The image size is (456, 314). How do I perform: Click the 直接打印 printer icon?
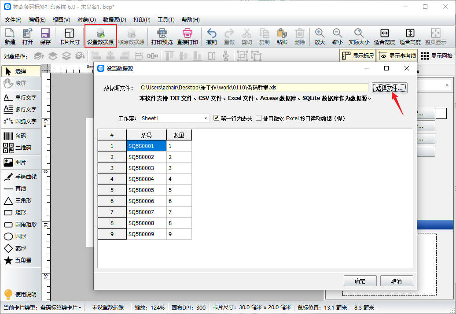(188, 37)
